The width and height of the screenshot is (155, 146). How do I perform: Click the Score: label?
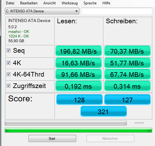pyautogui.click(x=20, y=99)
